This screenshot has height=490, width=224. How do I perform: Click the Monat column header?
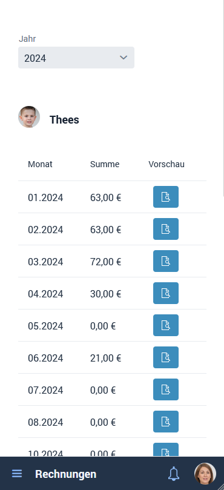point(40,164)
